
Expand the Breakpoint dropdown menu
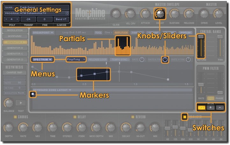tap(43, 32)
